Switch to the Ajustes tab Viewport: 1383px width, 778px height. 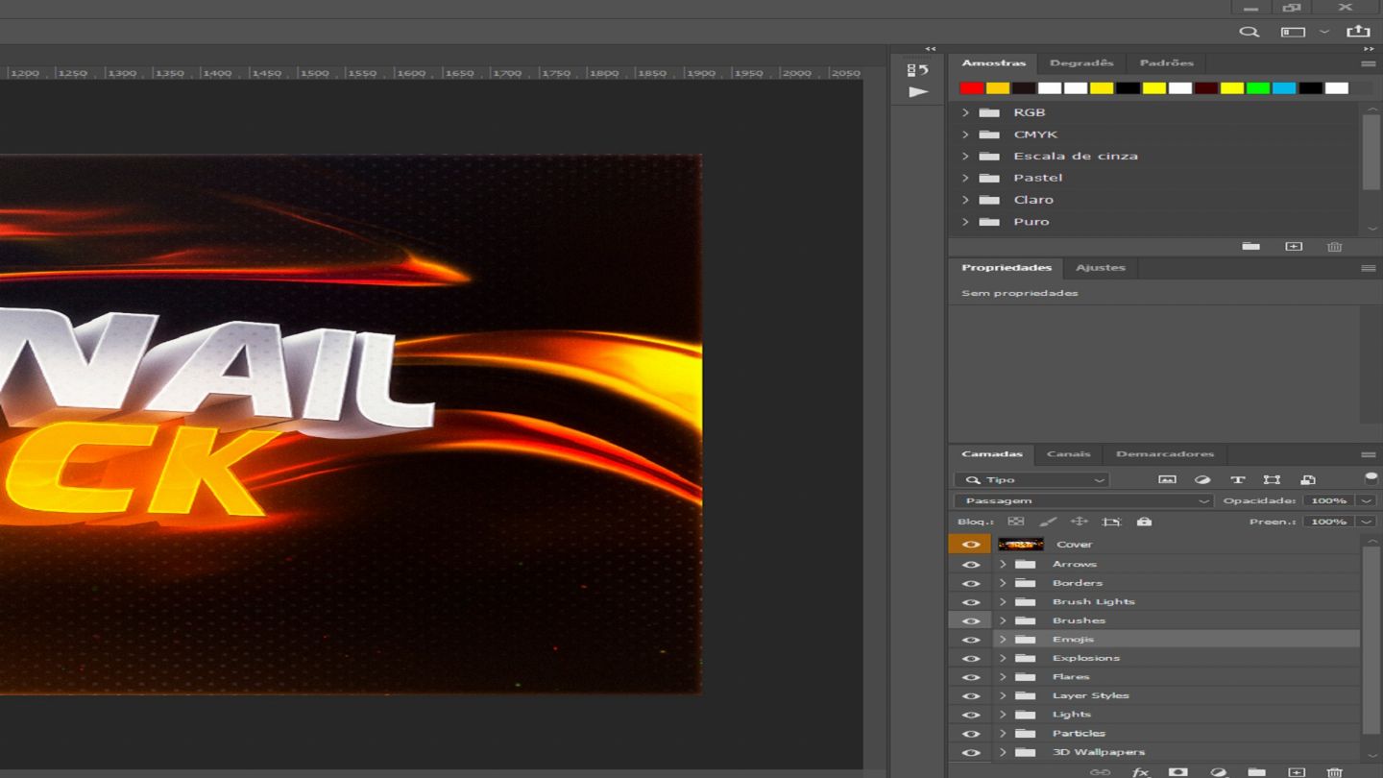tap(1100, 268)
